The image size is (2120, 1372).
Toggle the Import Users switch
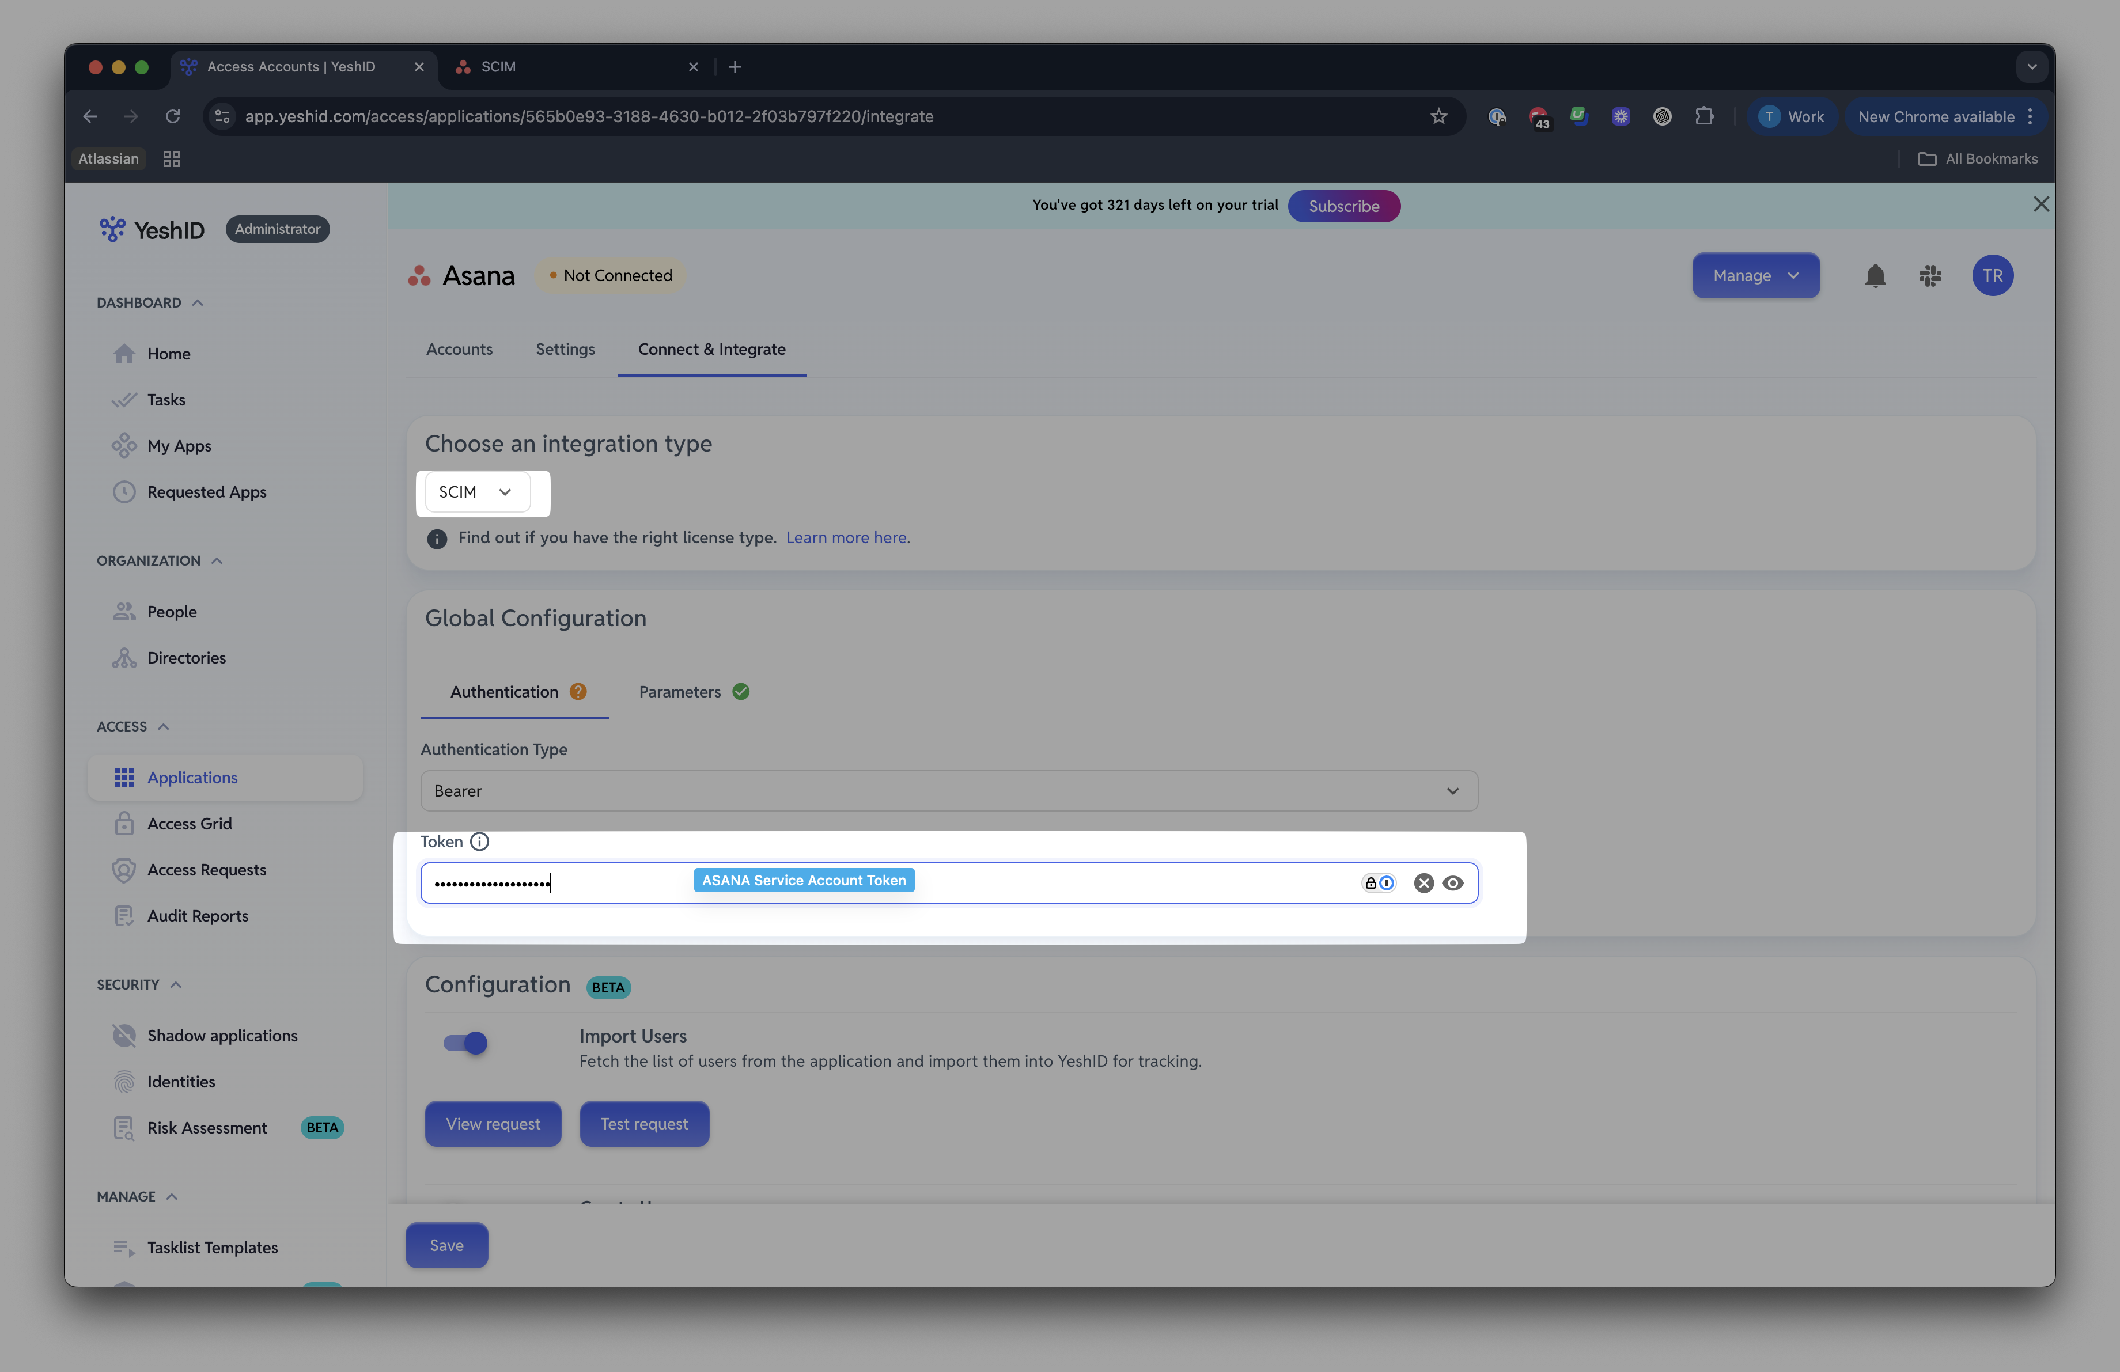(x=465, y=1043)
